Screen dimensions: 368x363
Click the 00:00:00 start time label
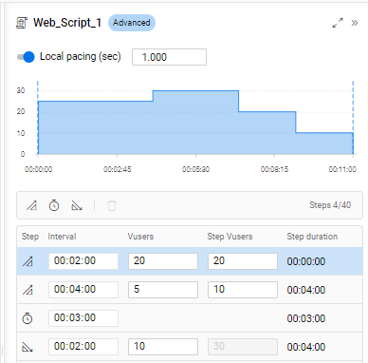(39, 169)
